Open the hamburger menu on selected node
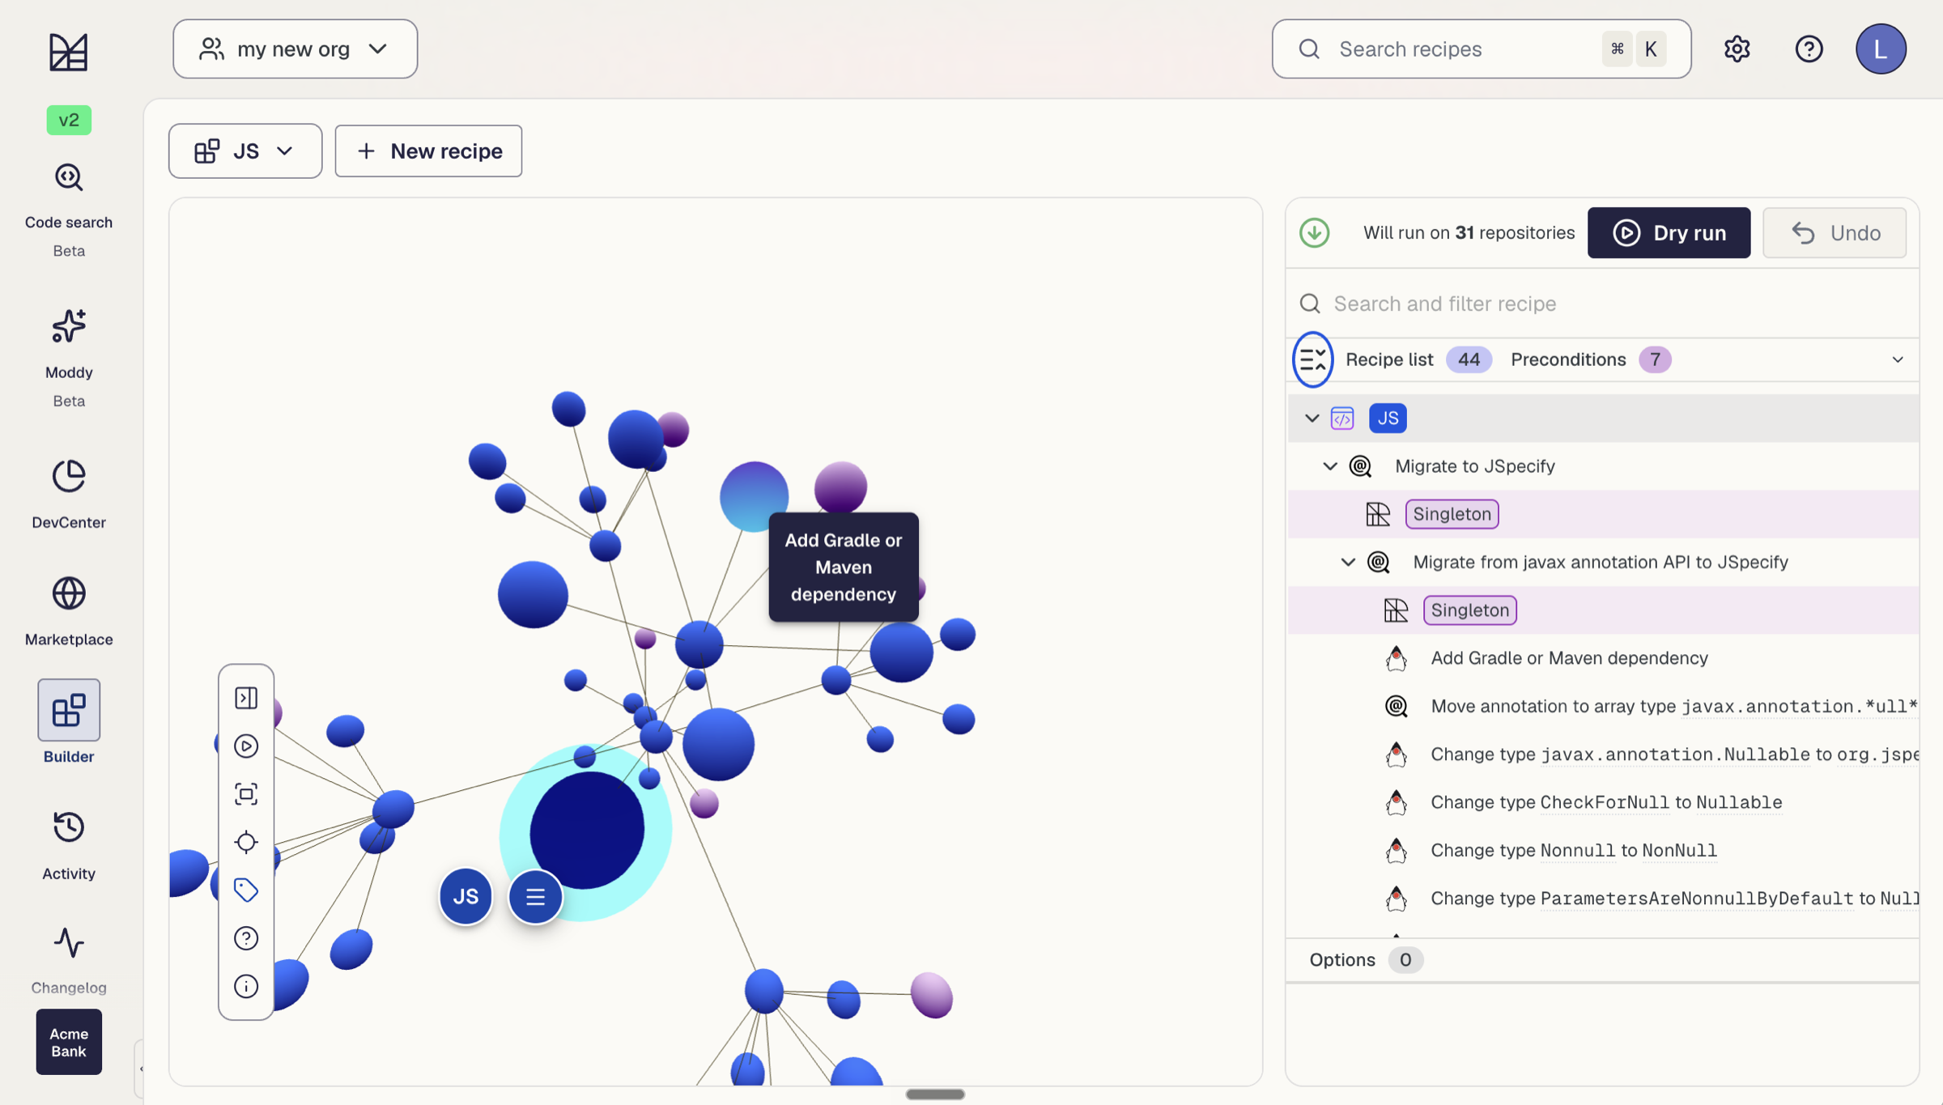Image resolution: width=1943 pixels, height=1105 pixels. point(535,896)
